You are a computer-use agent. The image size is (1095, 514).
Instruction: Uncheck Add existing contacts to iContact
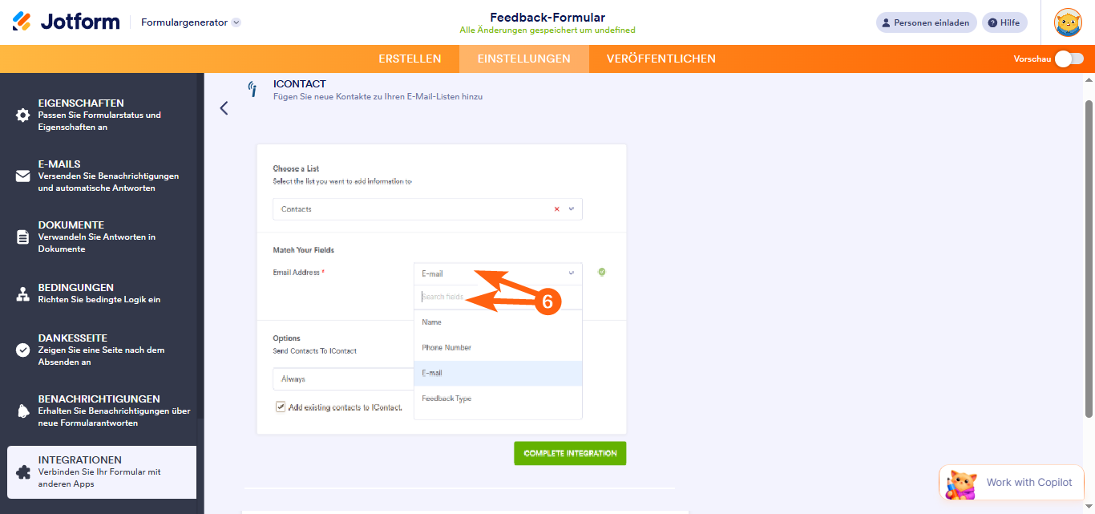(x=281, y=407)
